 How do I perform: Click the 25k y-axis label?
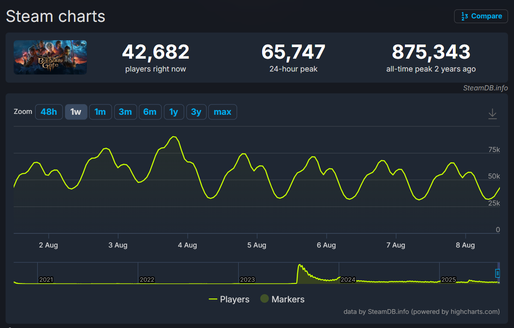pos(494,203)
